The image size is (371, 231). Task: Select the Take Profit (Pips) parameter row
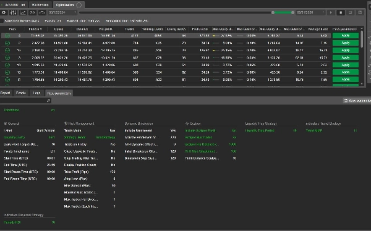pyautogui.click(x=90, y=172)
